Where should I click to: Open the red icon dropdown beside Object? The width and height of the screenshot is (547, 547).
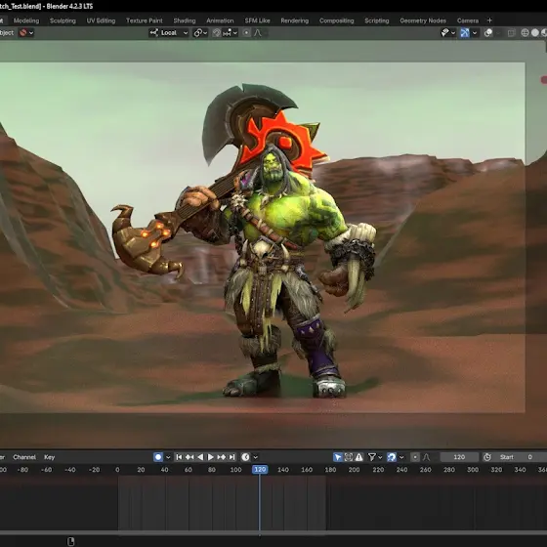pos(26,33)
